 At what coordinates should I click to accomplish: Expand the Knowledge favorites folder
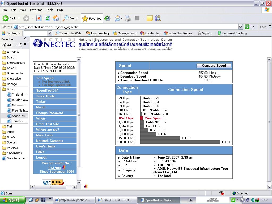pos(12,79)
